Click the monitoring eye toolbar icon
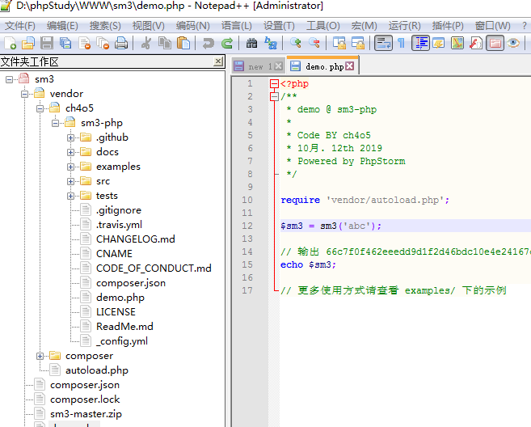 pos(513,43)
